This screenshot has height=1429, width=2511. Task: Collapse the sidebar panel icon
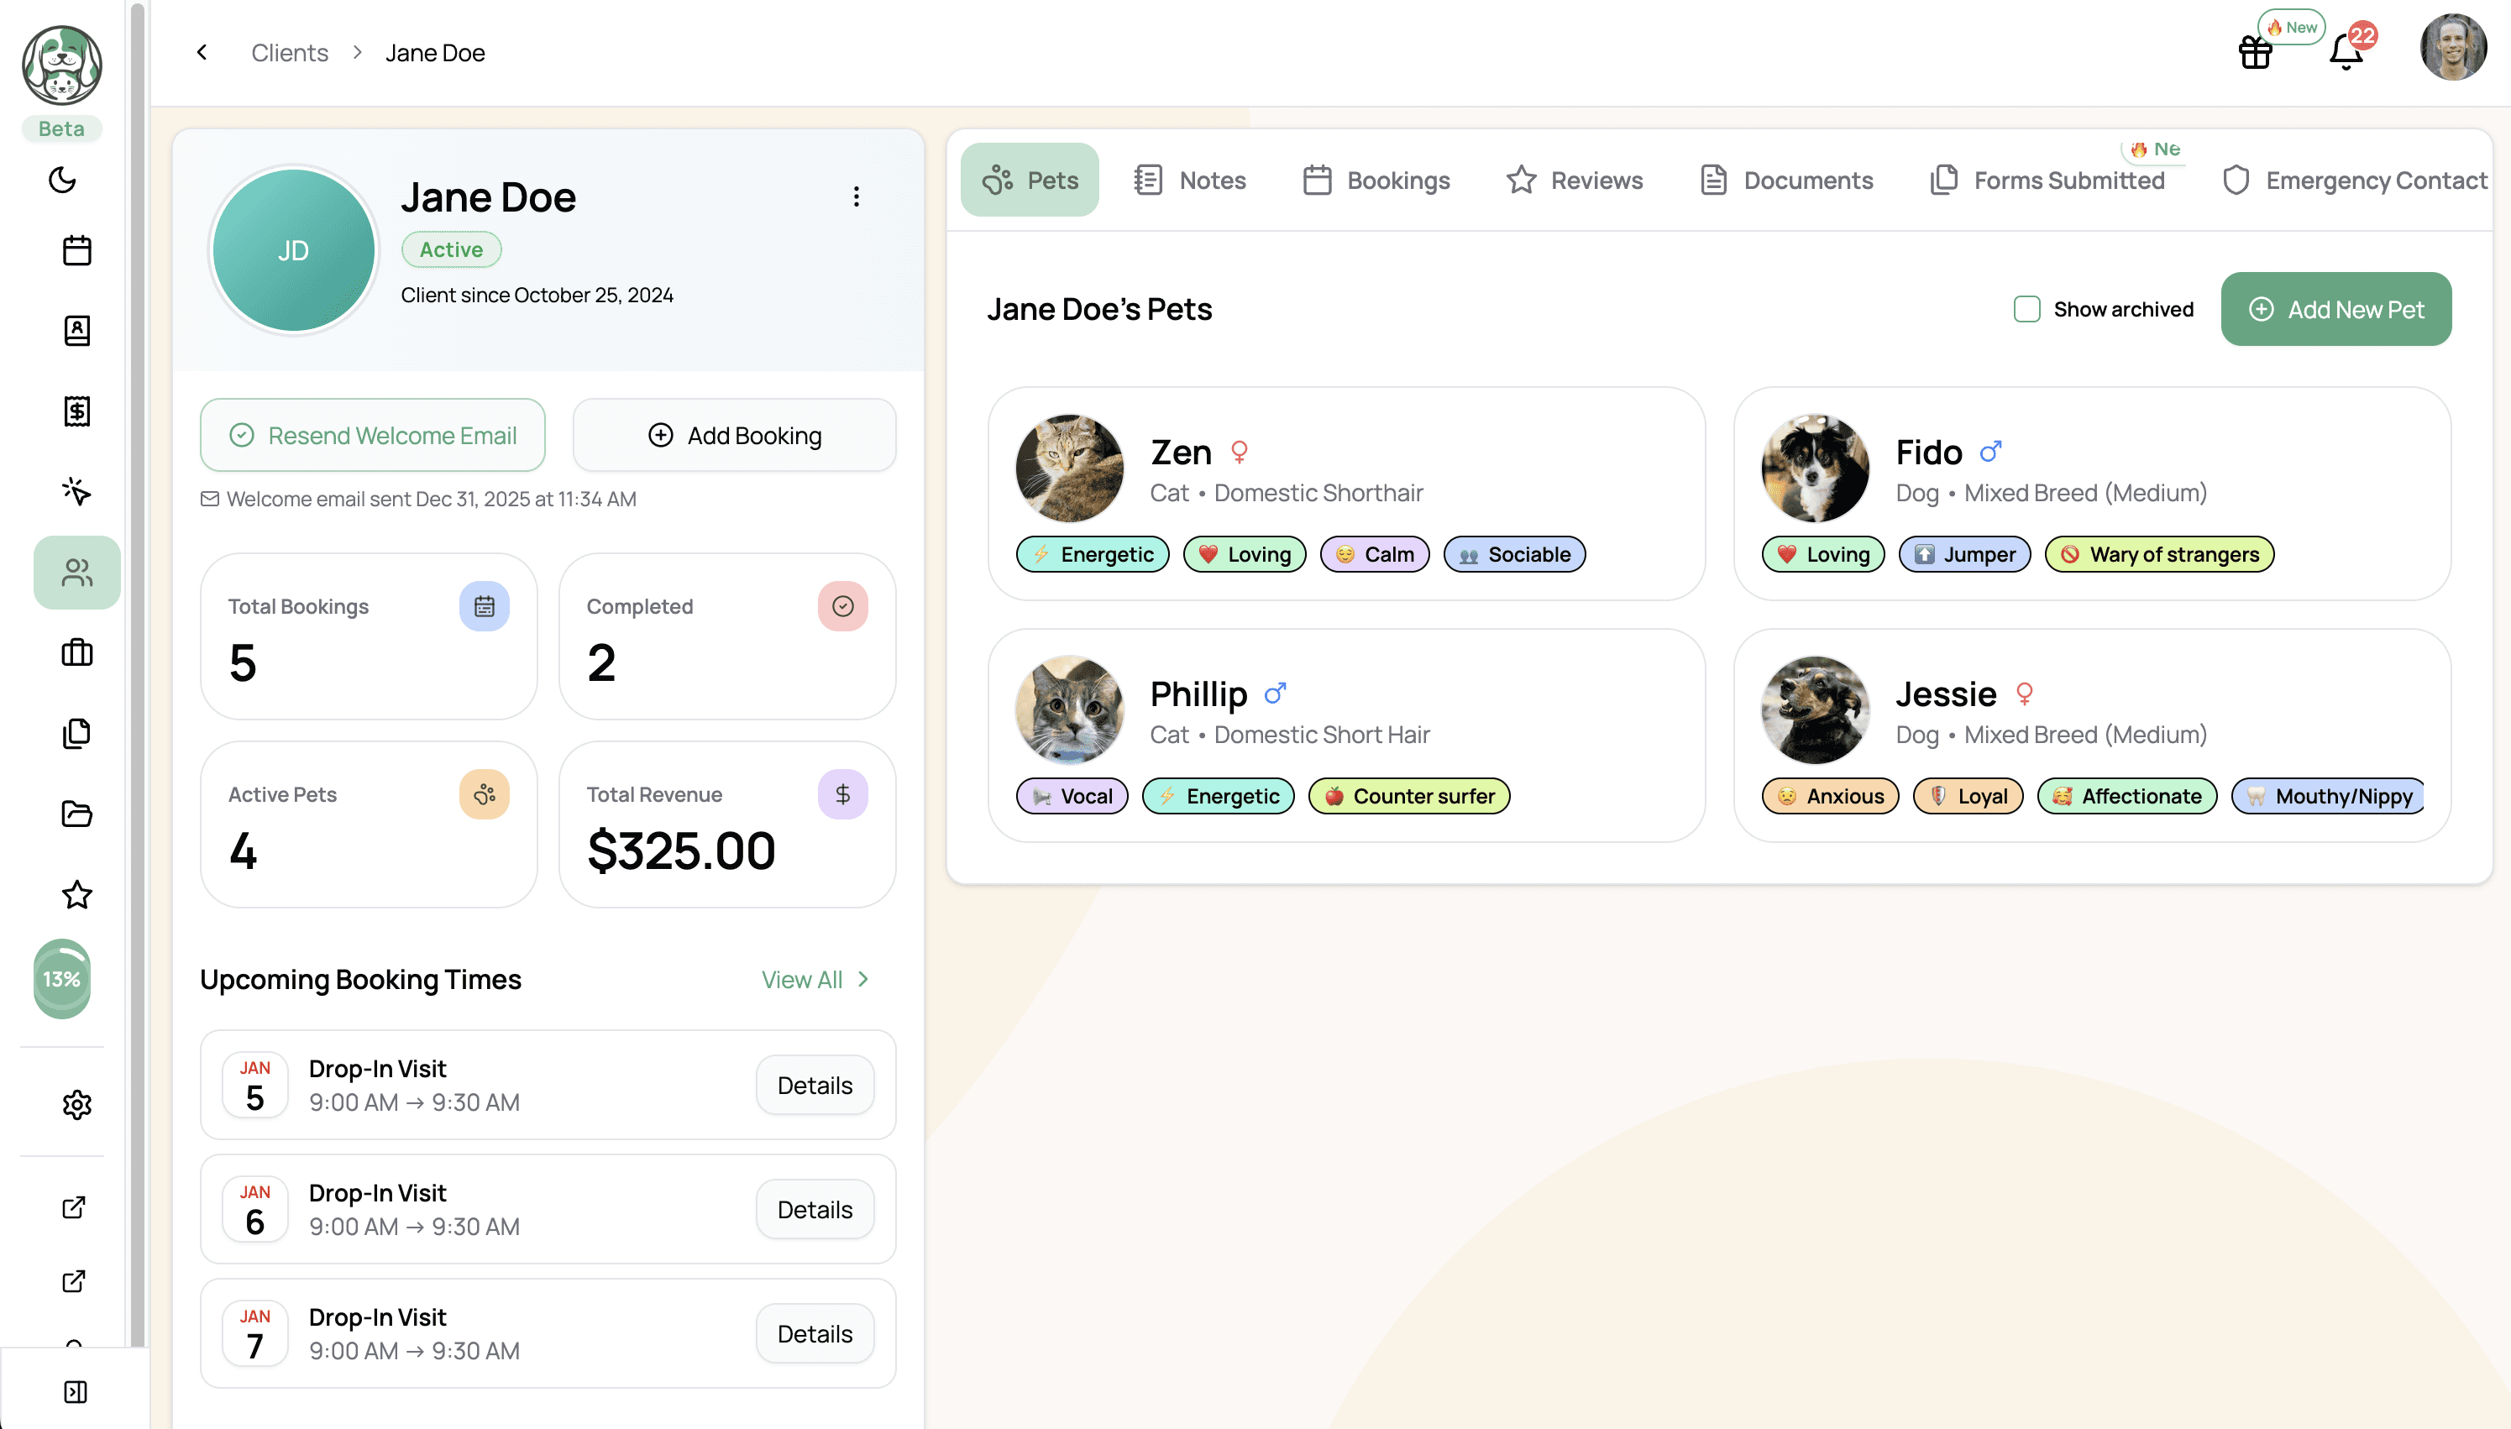pyautogui.click(x=75, y=1392)
